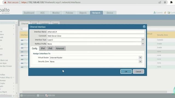
Task: Select Loopback sub-tab behind dialog
Action: pos(45,23)
